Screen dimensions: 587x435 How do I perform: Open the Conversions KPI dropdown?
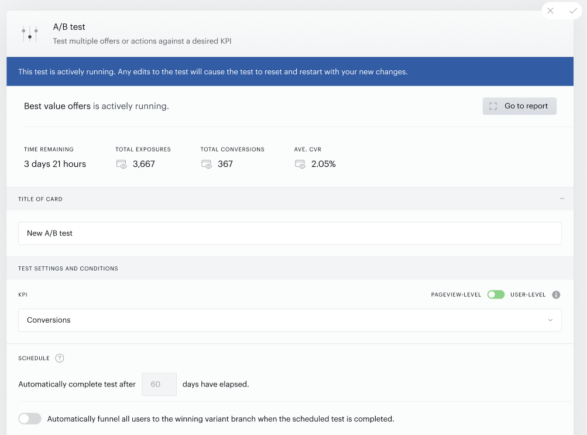point(290,320)
